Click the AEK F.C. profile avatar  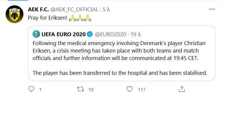point(15,14)
